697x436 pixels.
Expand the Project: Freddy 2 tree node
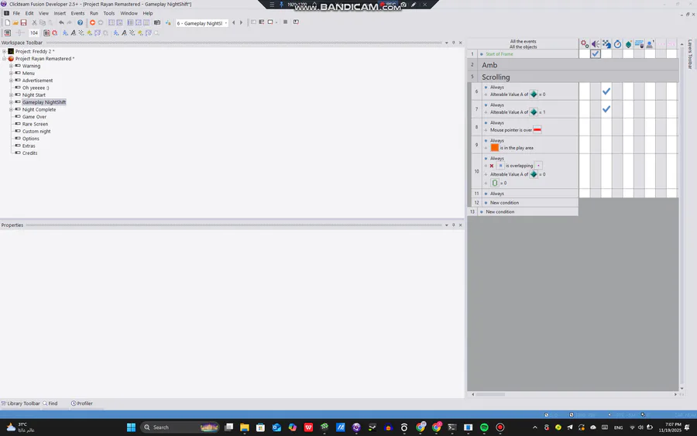coord(4,52)
